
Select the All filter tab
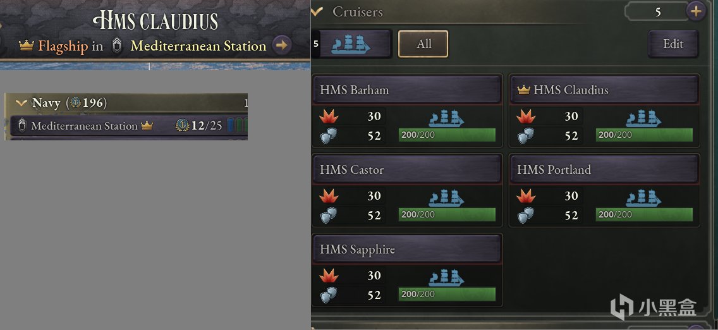pyautogui.click(x=423, y=44)
